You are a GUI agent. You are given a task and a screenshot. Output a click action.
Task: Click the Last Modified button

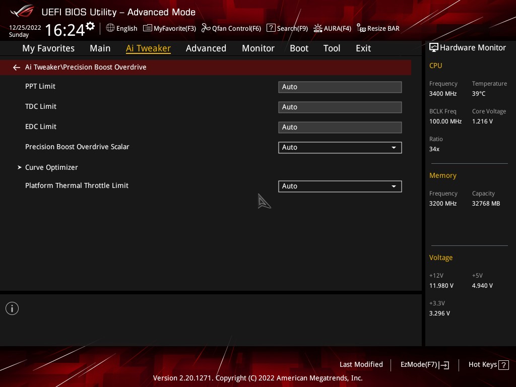pyautogui.click(x=361, y=365)
